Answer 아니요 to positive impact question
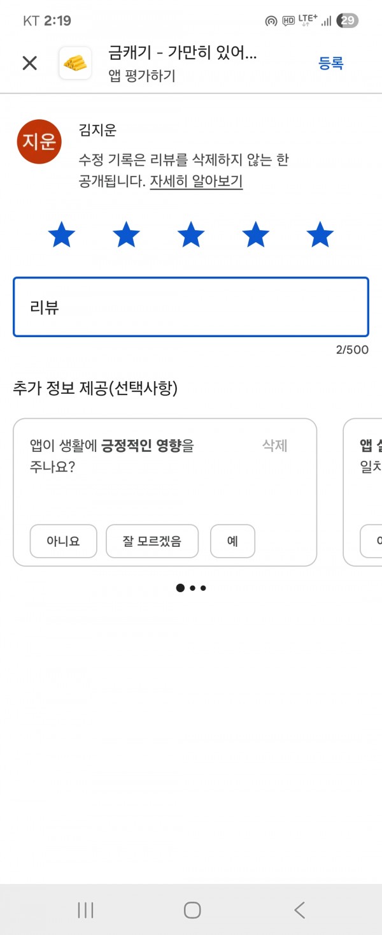Screen dimensions: 382x935 [63, 541]
